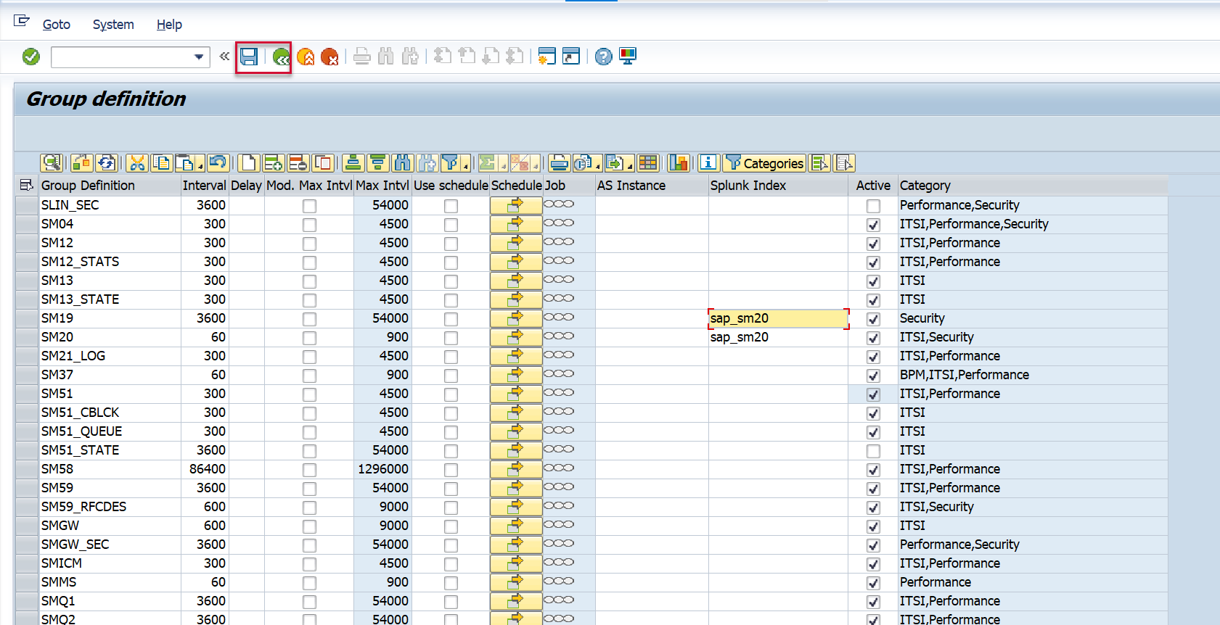The width and height of the screenshot is (1220, 625).
Task: Expand the command field dropdown arrow
Action: pos(199,57)
